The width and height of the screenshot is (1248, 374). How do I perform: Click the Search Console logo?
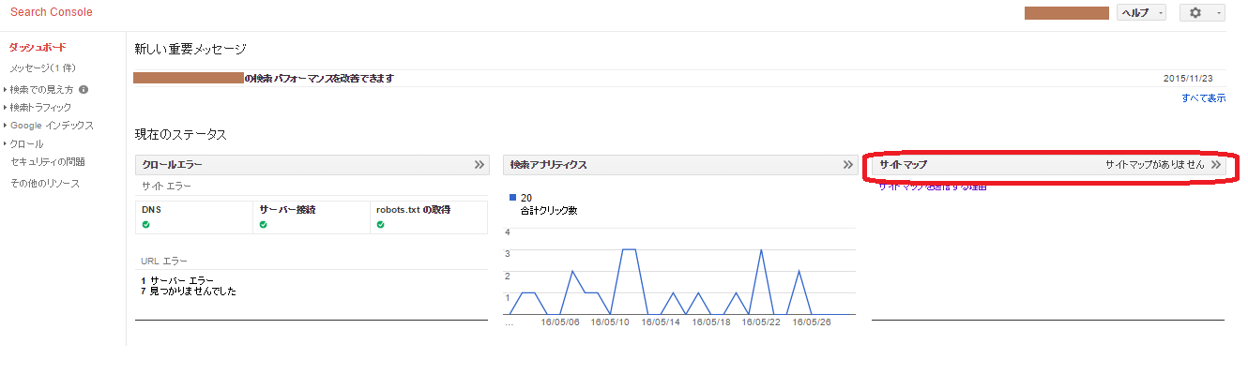pyautogui.click(x=52, y=12)
